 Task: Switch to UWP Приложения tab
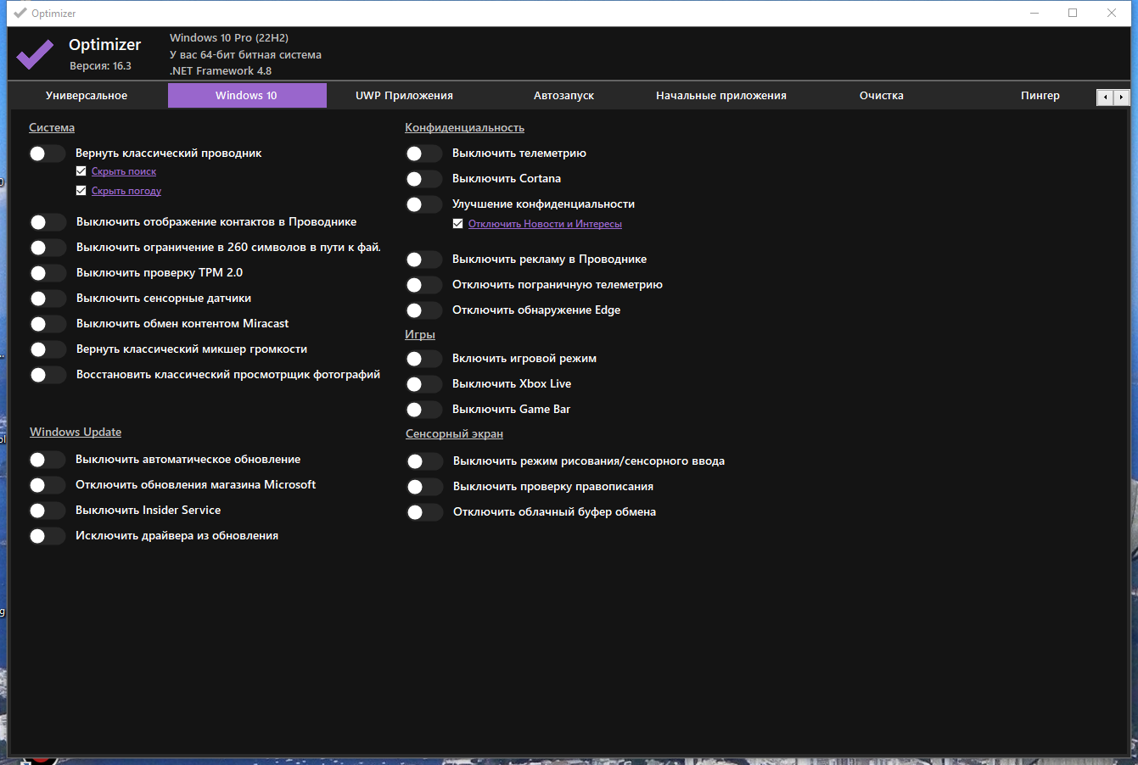[404, 96]
